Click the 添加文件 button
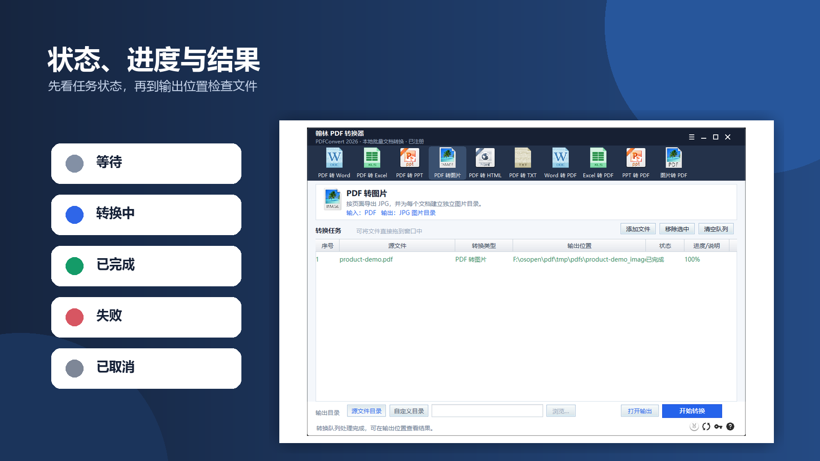The width and height of the screenshot is (820, 461). (x=638, y=229)
